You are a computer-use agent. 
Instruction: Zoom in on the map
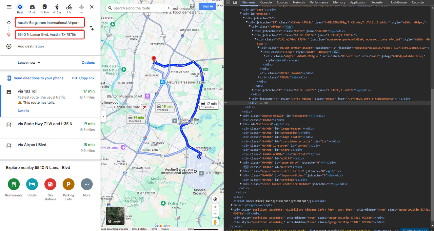point(215,207)
